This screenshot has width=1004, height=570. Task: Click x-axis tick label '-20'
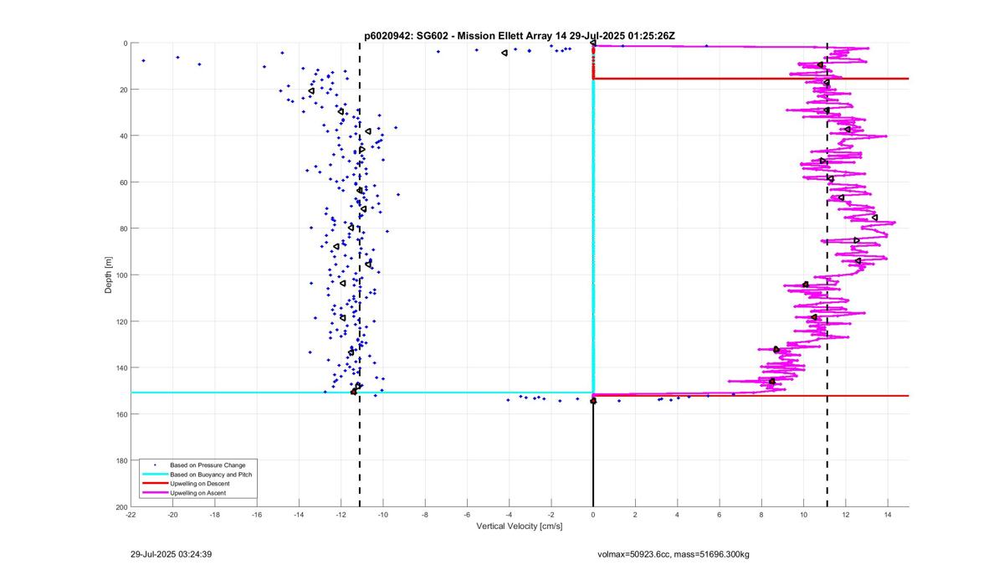click(172, 515)
